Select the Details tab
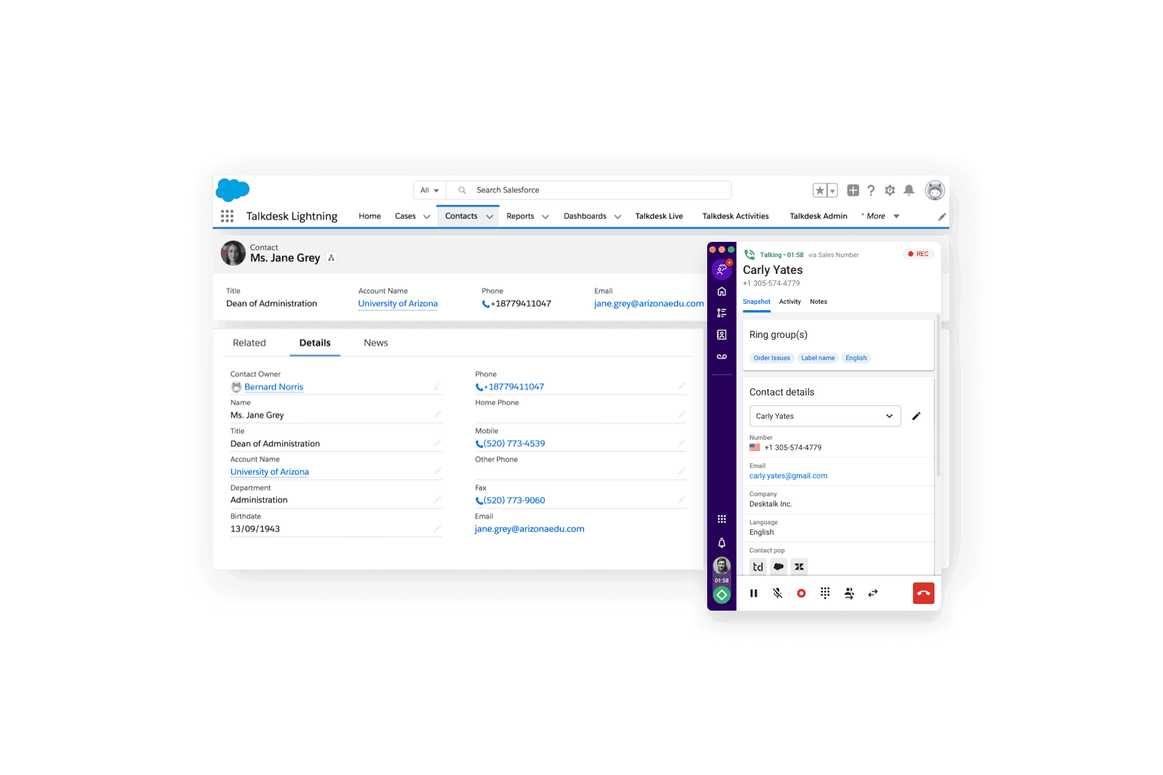 point(315,343)
